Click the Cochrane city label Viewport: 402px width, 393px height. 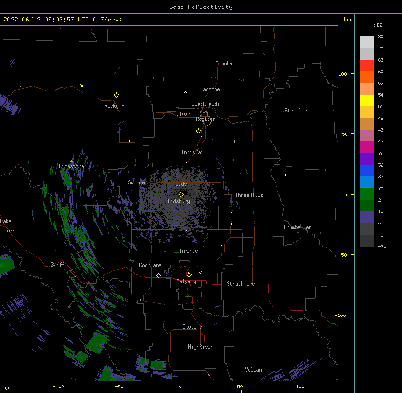[x=150, y=265]
